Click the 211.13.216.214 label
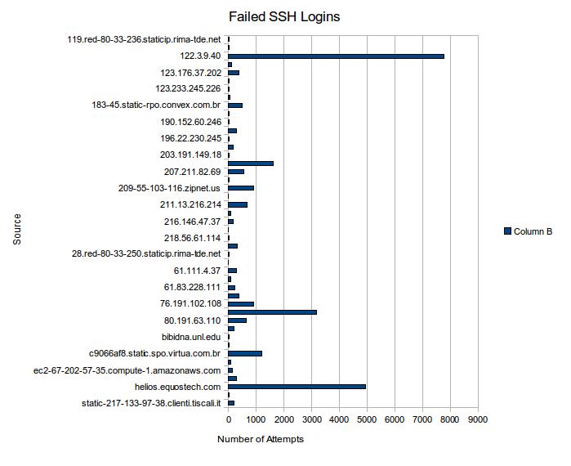 point(190,204)
